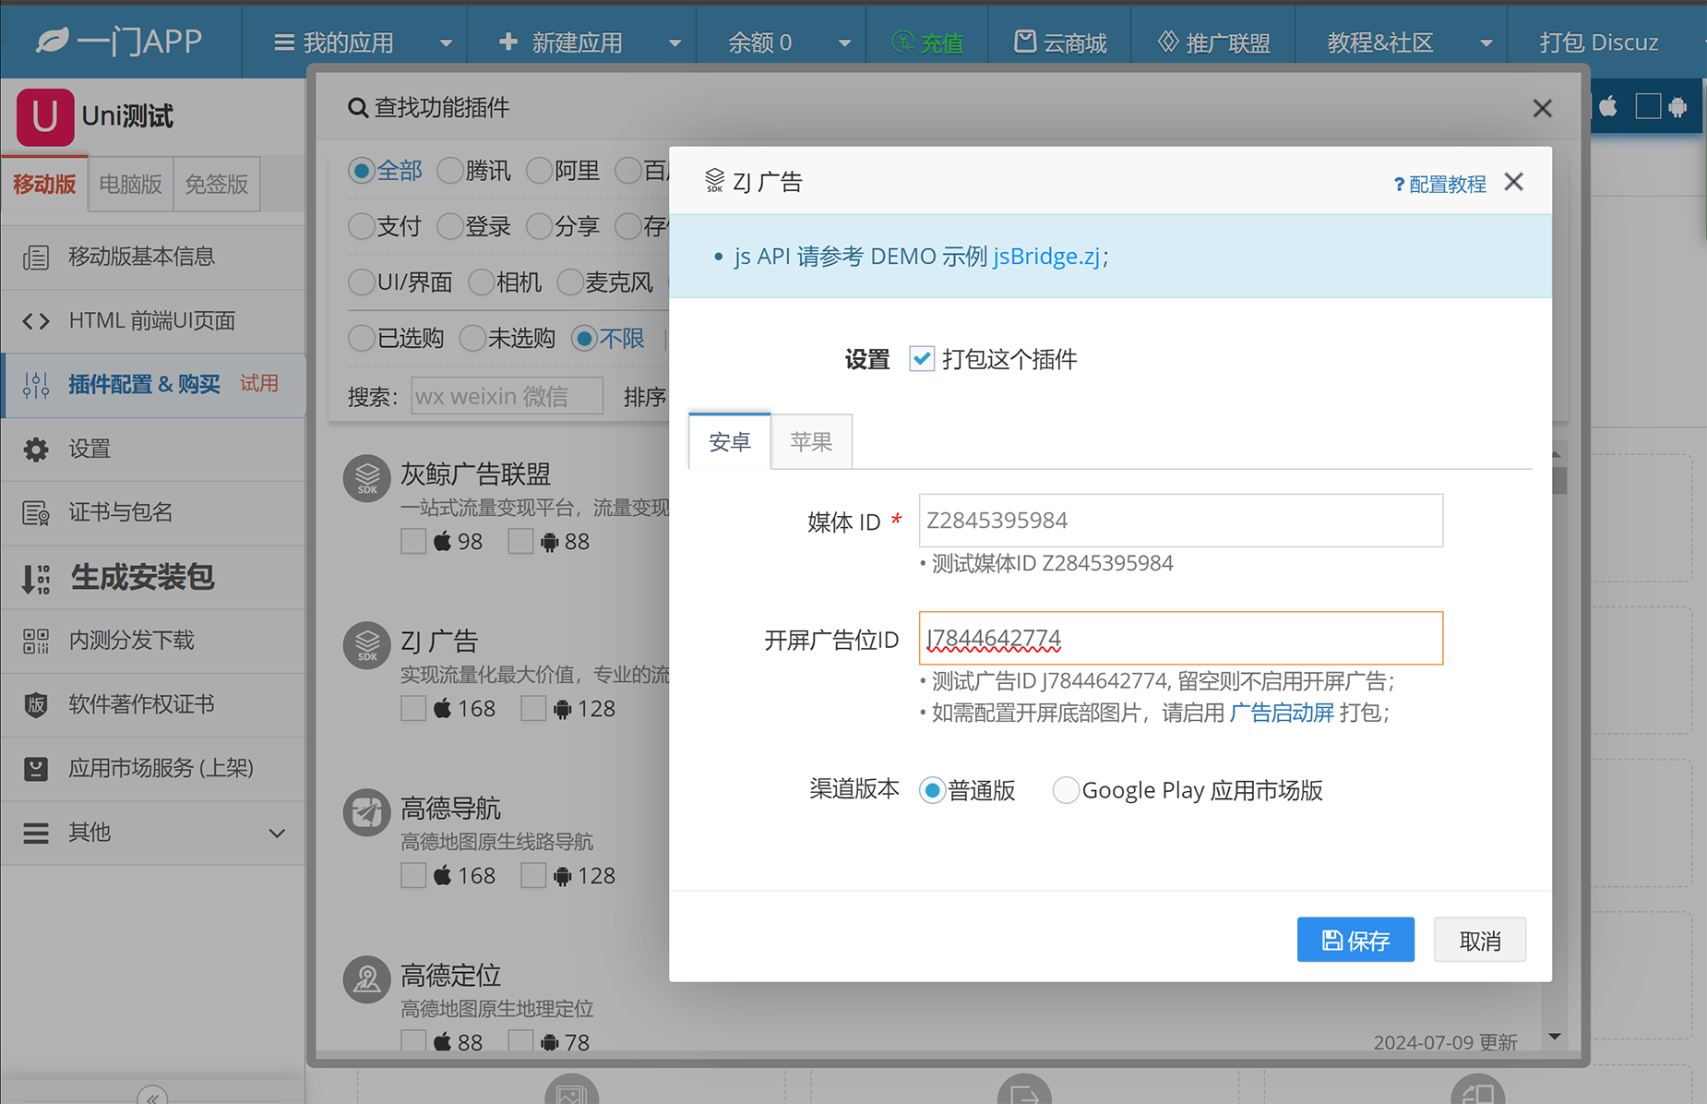The width and height of the screenshot is (1707, 1104).
Task: Open 打包 Discuz menu item
Action: coord(1599,42)
